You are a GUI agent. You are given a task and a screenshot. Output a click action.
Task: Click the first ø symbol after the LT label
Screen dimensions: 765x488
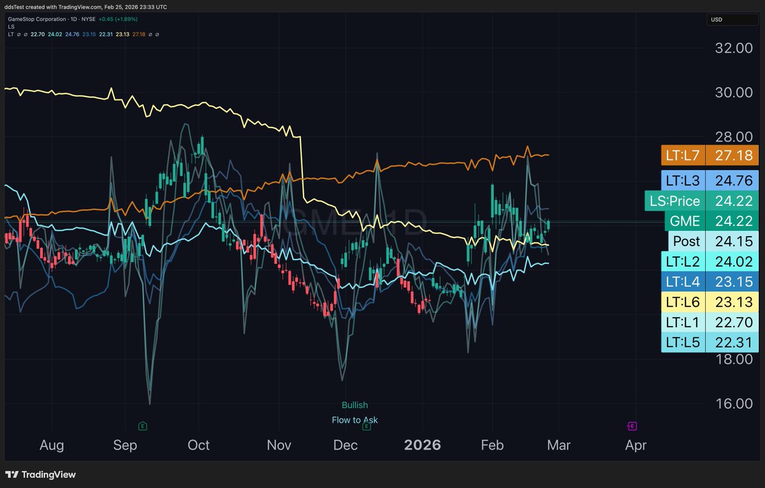pyautogui.click(x=19, y=34)
